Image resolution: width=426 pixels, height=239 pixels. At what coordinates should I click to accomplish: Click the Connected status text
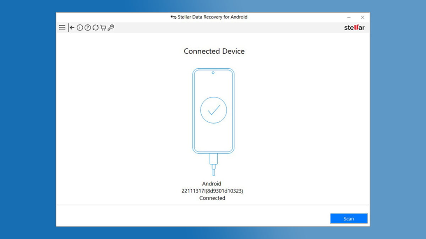point(212,198)
